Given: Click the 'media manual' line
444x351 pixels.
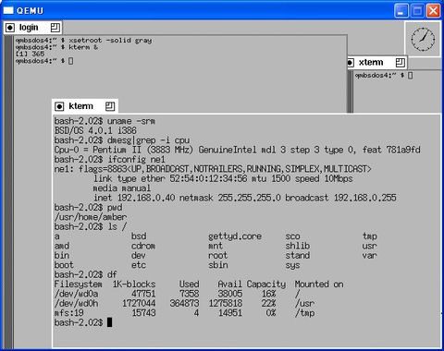Looking at the screenshot, I should click(122, 188).
